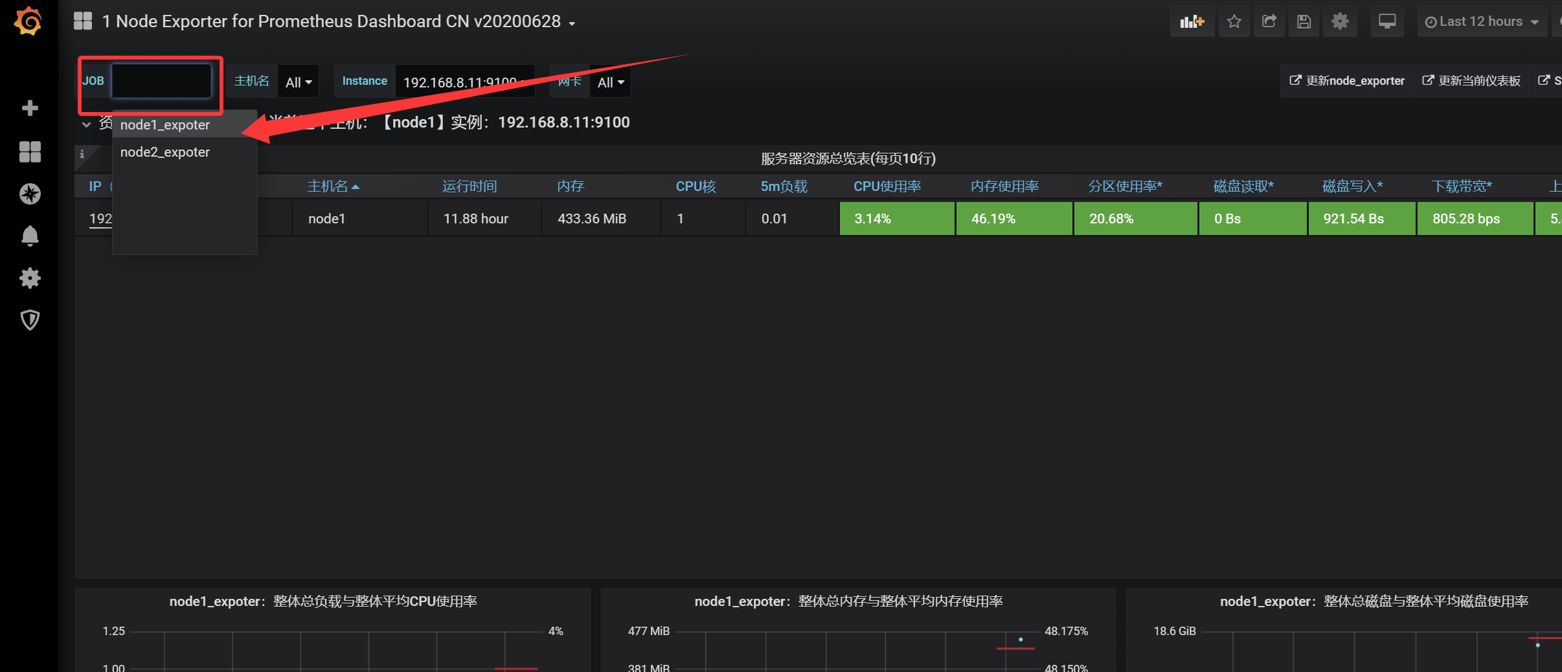Click the dashboard grid icon beside title

coord(83,21)
